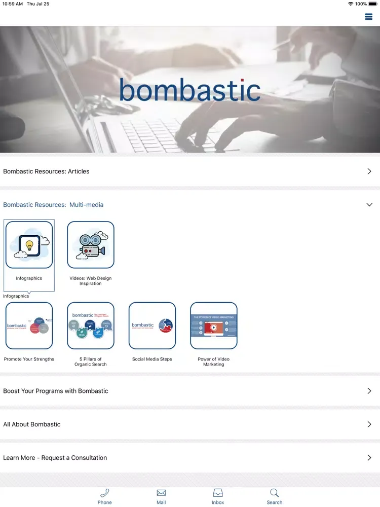Open 5 Pillars of Organic Search thumbnail
This screenshot has width=380, height=507.
pos(91,325)
